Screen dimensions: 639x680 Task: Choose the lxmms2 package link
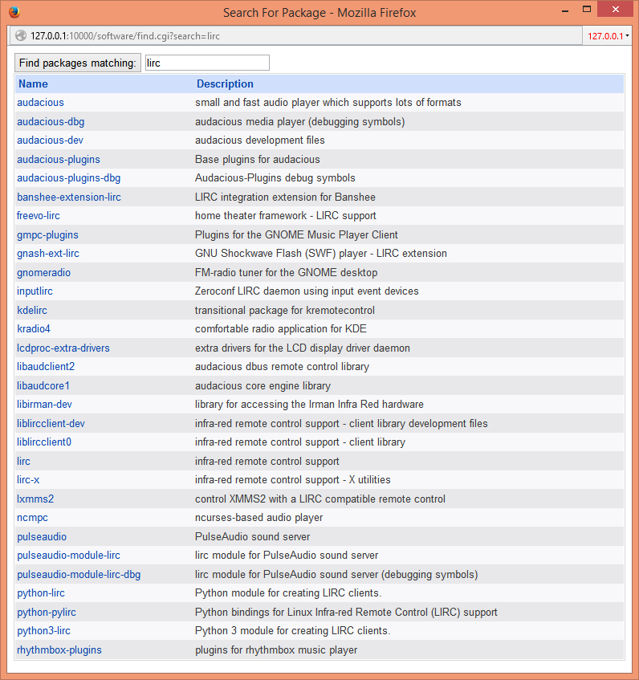point(35,499)
